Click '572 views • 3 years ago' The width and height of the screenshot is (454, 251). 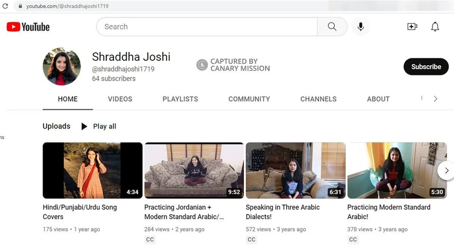point(276,229)
